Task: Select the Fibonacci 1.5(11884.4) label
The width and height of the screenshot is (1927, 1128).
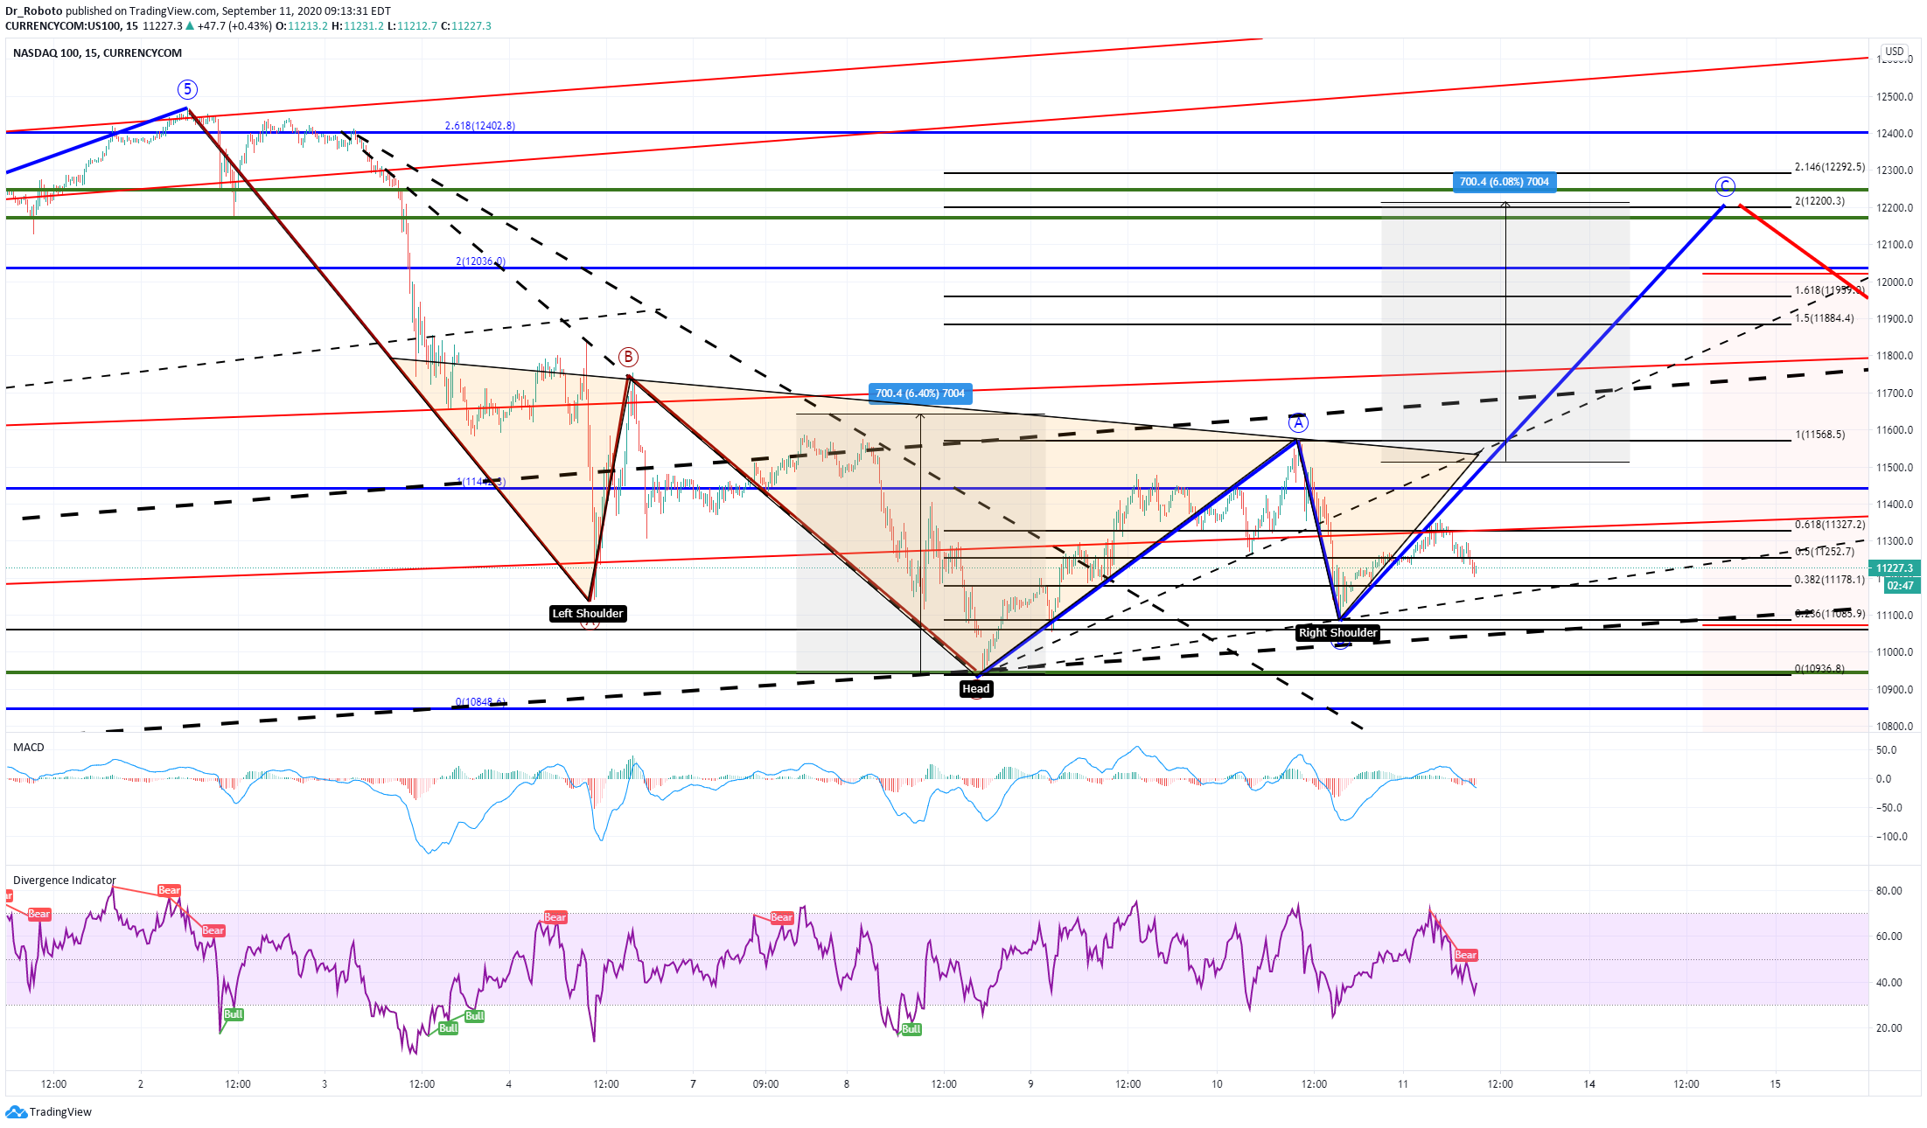Action: tap(1824, 317)
